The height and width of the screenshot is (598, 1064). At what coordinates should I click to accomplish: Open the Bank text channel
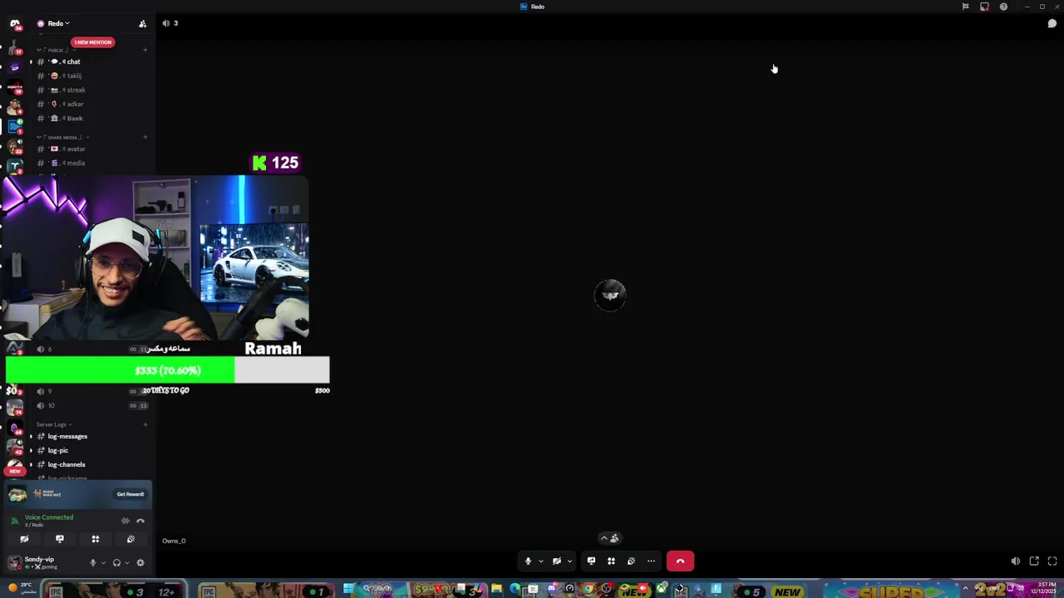(90, 118)
